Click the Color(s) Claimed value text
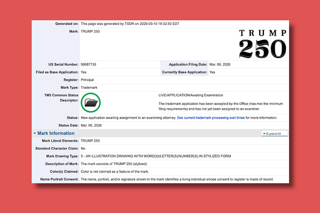 [115, 171]
